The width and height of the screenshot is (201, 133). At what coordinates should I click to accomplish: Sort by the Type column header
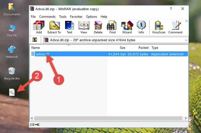(x=169, y=48)
